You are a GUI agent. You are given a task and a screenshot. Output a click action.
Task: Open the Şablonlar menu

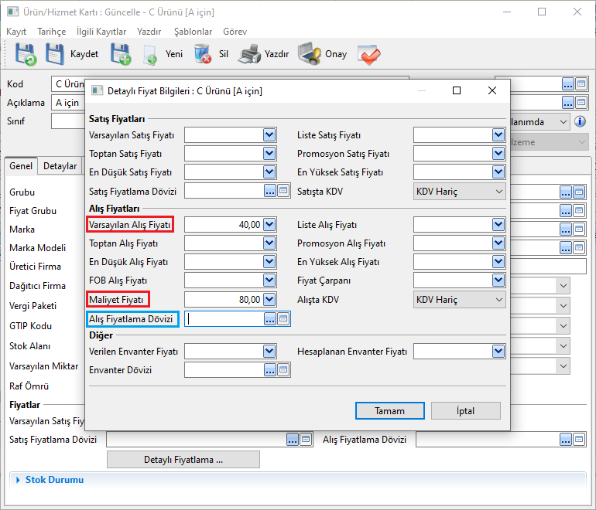coord(193,32)
